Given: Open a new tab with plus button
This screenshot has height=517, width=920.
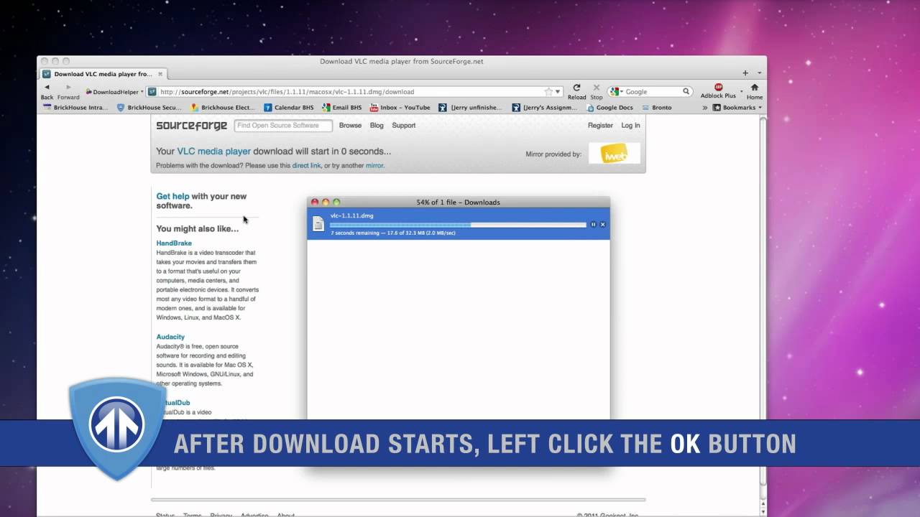Looking at the screenshot, I should [x=745, y=73].
